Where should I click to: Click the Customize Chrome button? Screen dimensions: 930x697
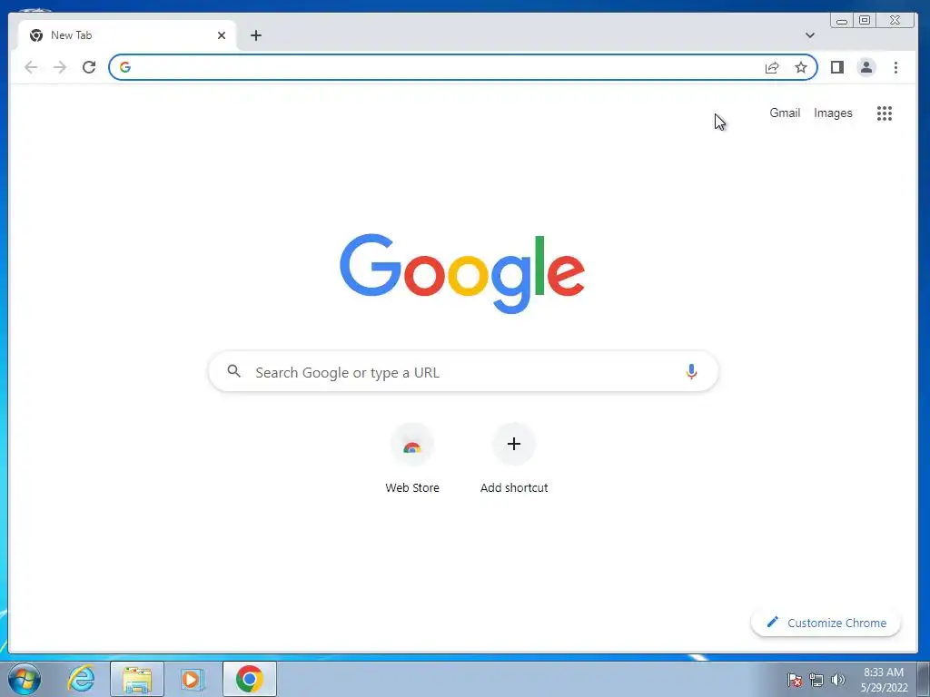point(826,623)
